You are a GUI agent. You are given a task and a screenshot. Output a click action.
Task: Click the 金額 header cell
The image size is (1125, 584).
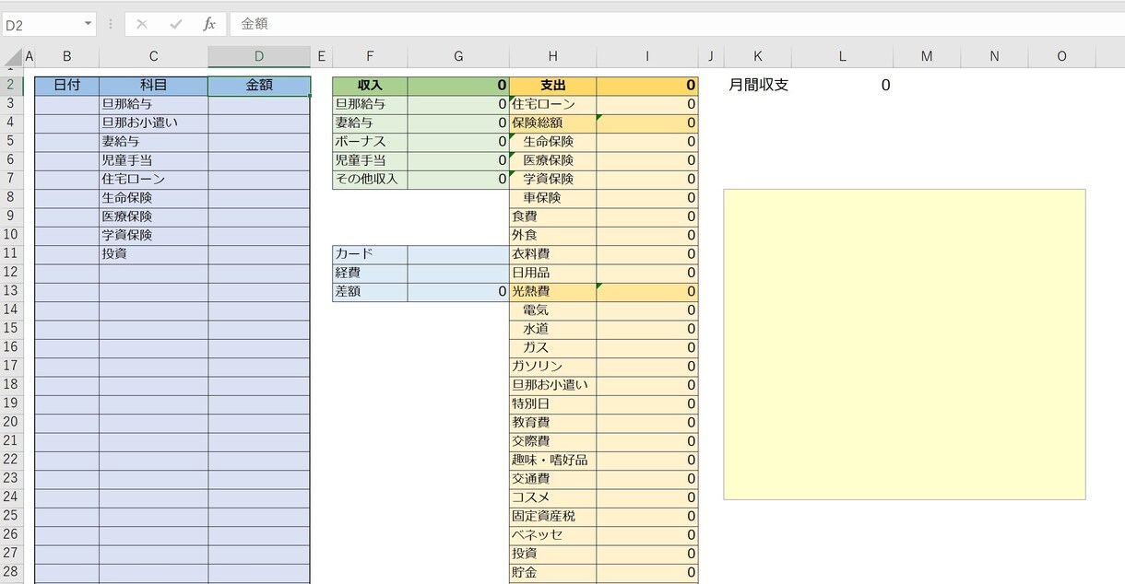[259, 86]
